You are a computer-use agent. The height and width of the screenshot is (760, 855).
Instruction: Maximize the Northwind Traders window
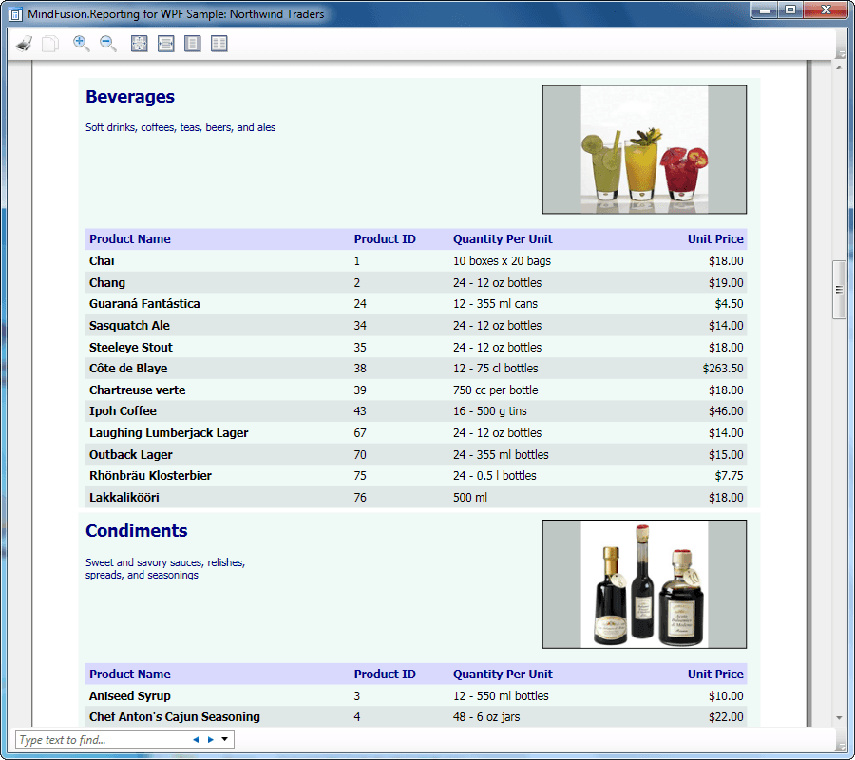(790, 9)
